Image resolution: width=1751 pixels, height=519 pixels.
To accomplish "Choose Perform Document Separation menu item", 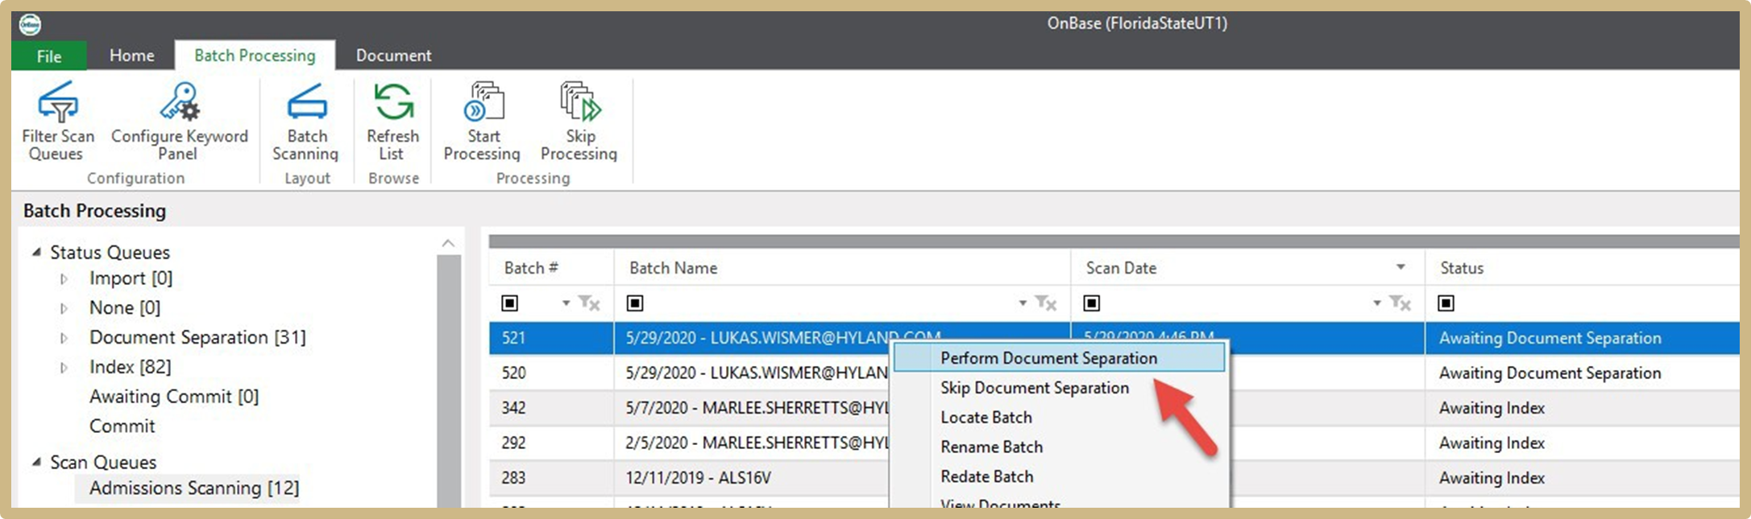I will [x=1059, y=358].
